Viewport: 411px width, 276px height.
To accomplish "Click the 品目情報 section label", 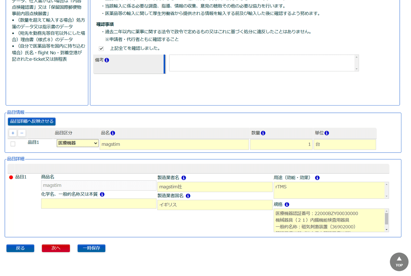I will pos(15,112).
